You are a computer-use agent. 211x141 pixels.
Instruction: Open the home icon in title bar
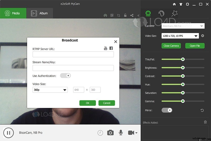tap(174, 4)
